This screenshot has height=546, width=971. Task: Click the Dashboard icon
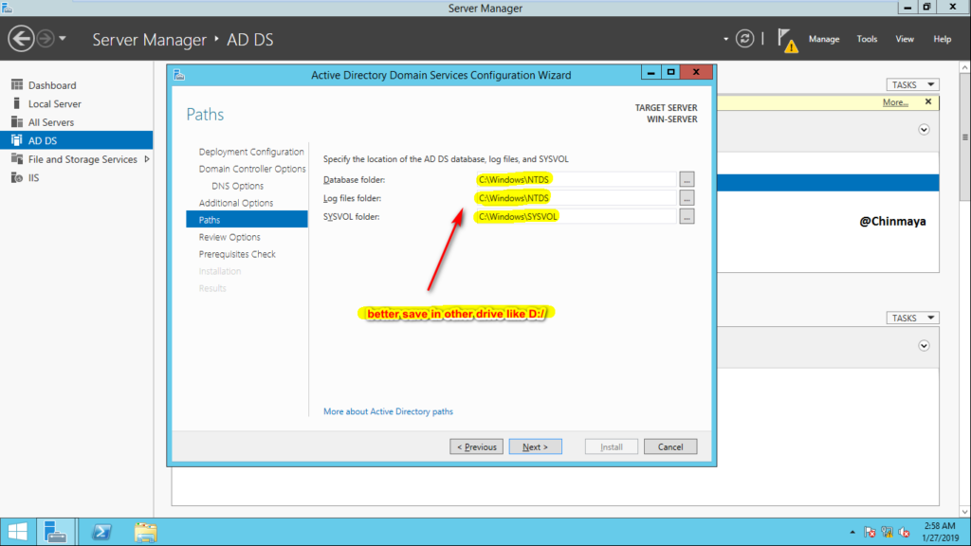tap(17, 84)
